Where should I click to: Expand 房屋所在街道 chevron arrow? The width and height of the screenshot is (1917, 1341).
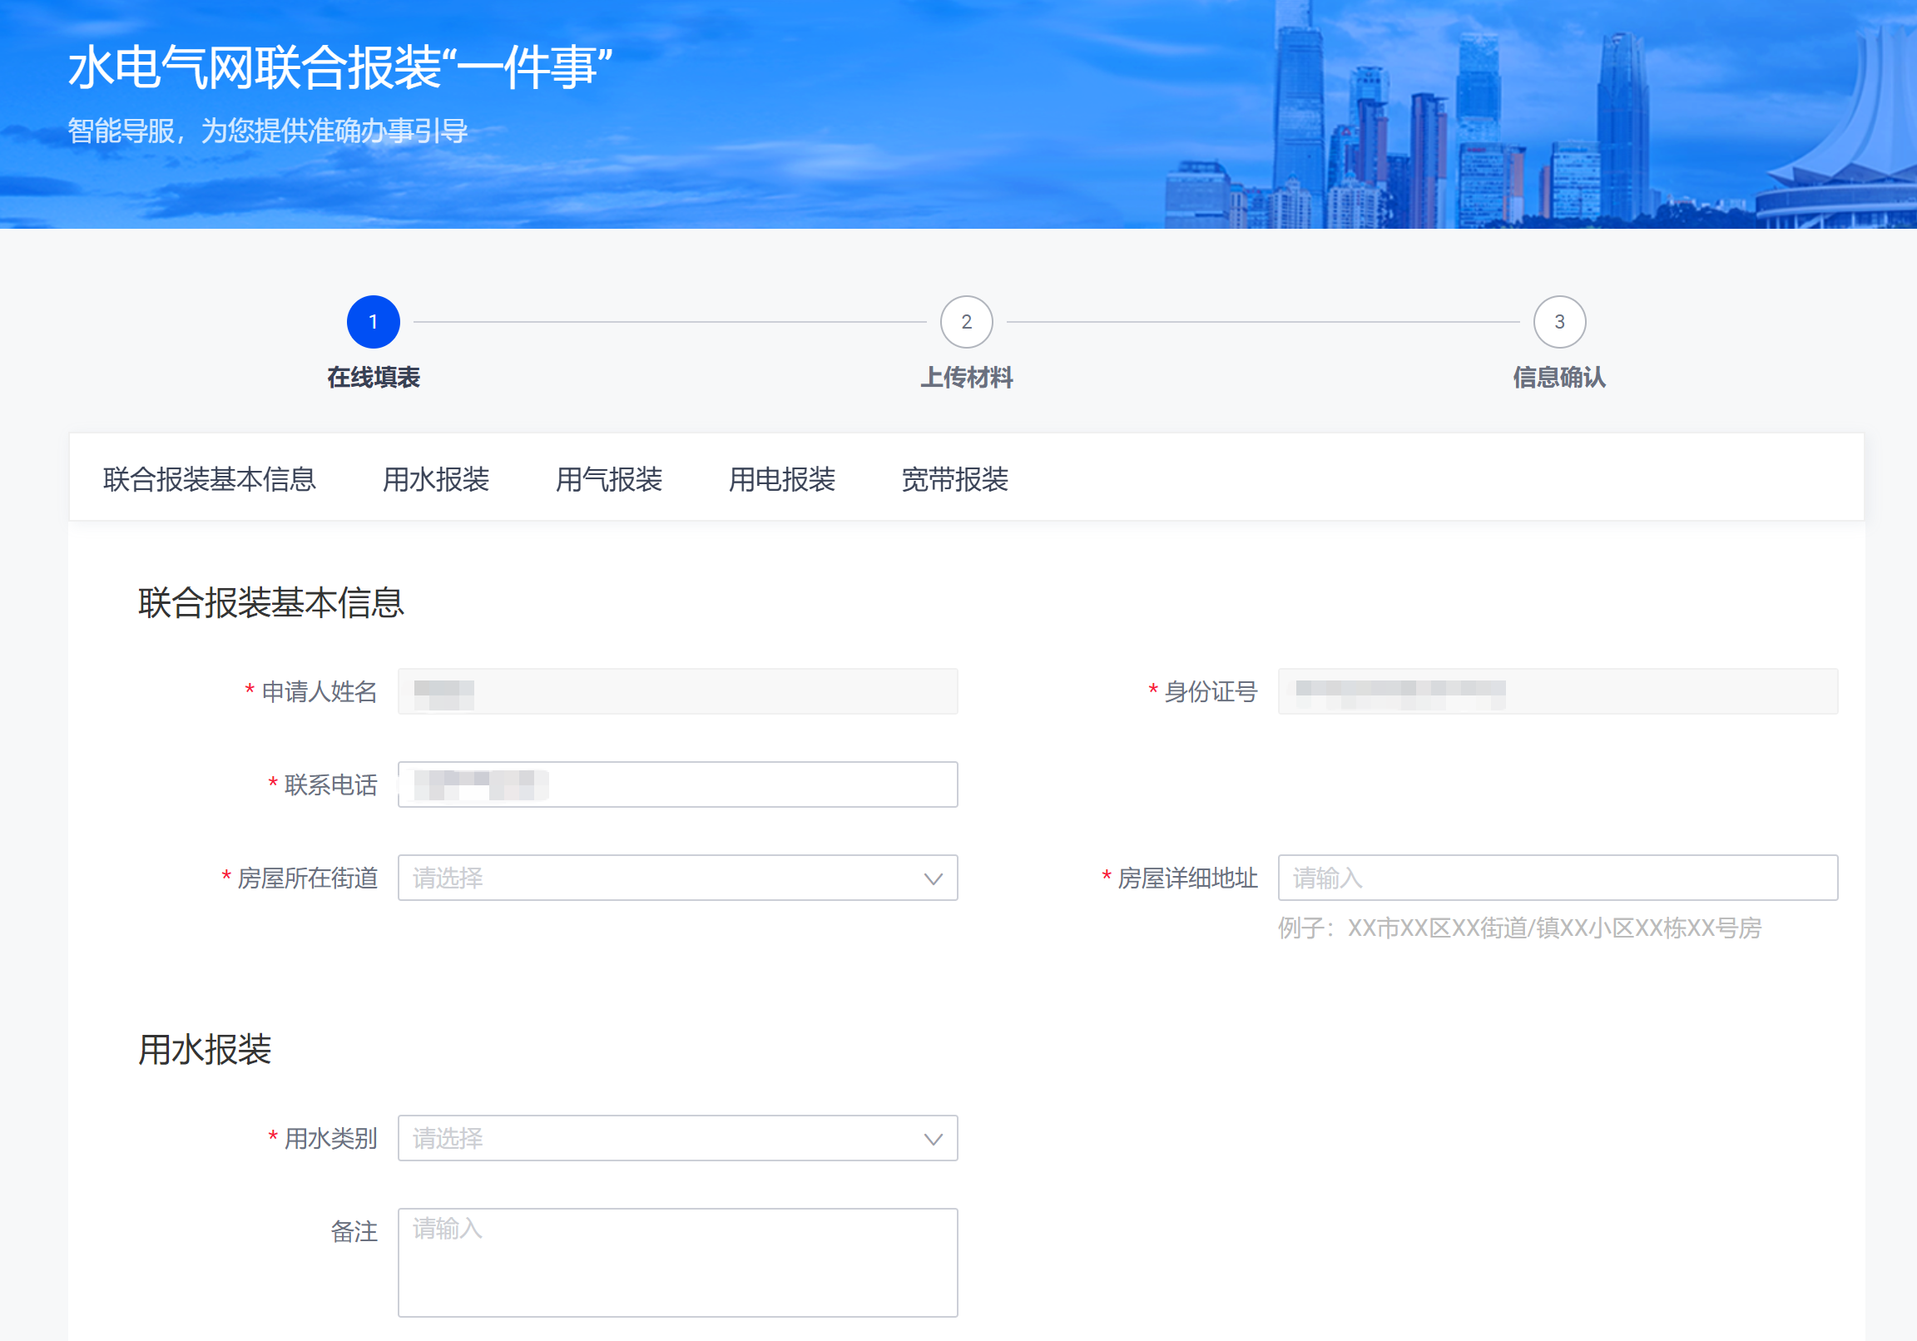click(933, 878)
